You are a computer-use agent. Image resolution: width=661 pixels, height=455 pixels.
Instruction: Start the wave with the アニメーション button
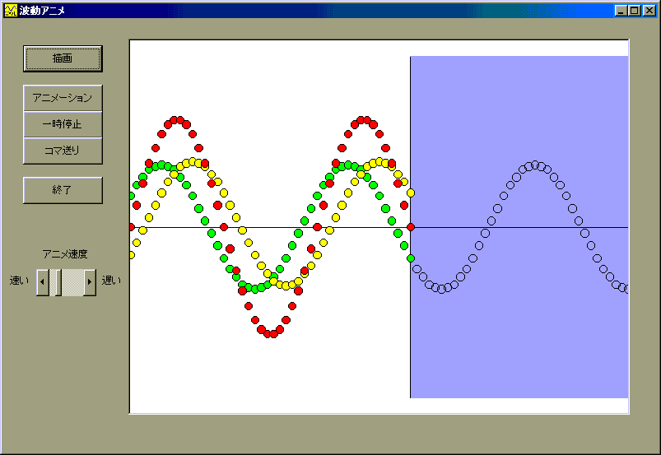tap(63, 98)
